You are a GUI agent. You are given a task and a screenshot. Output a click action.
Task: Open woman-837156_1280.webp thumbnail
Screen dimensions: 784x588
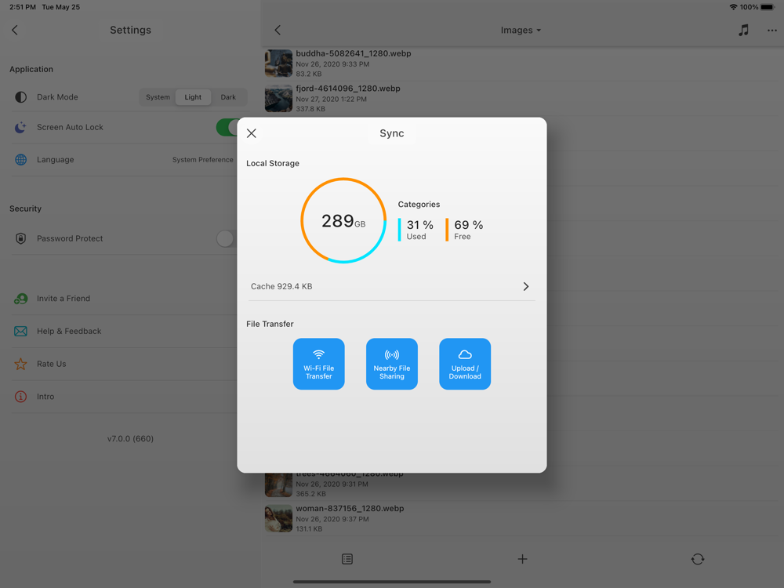pyautogui.click(x=278, y=518)
